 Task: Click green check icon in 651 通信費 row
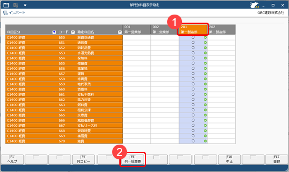(x=205, y=42)
